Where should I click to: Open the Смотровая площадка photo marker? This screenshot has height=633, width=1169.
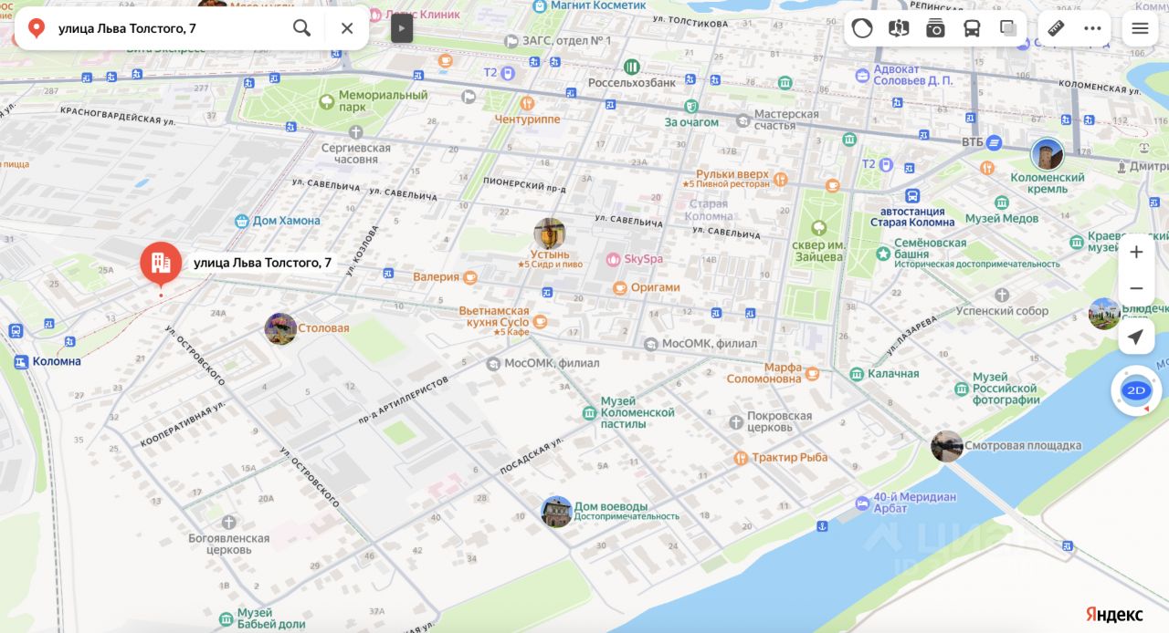[x=947, y=446]
